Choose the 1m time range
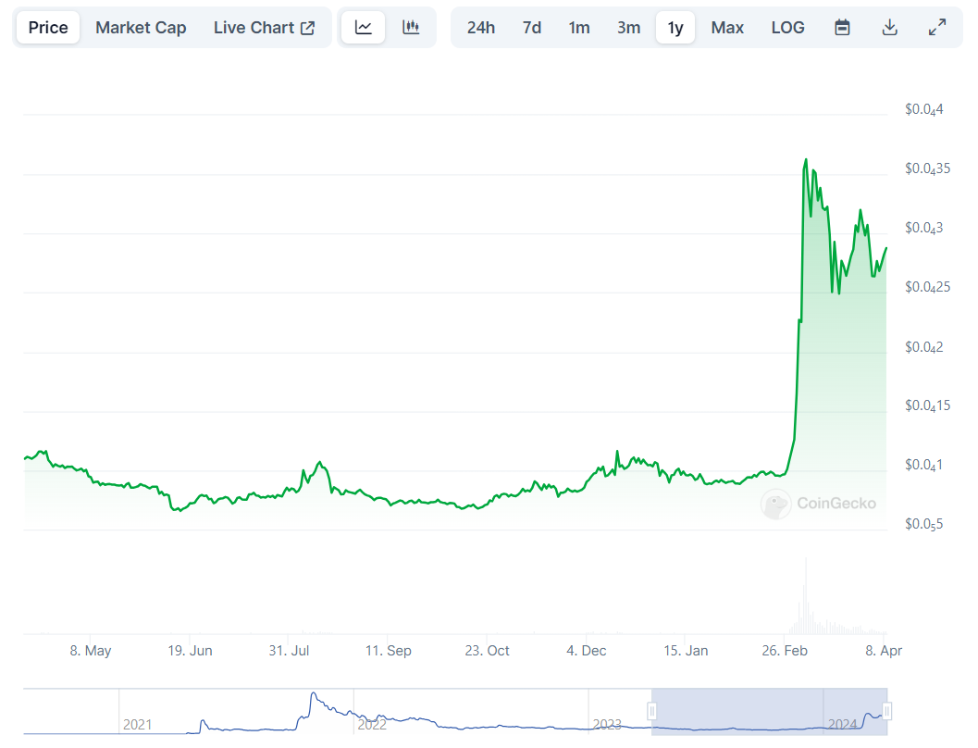978x748 pixels. [579, 28]
